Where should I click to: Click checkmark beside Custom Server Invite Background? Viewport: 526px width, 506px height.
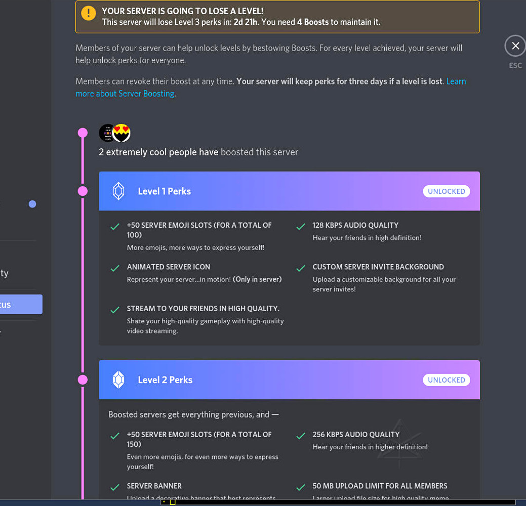coord(301,268)
